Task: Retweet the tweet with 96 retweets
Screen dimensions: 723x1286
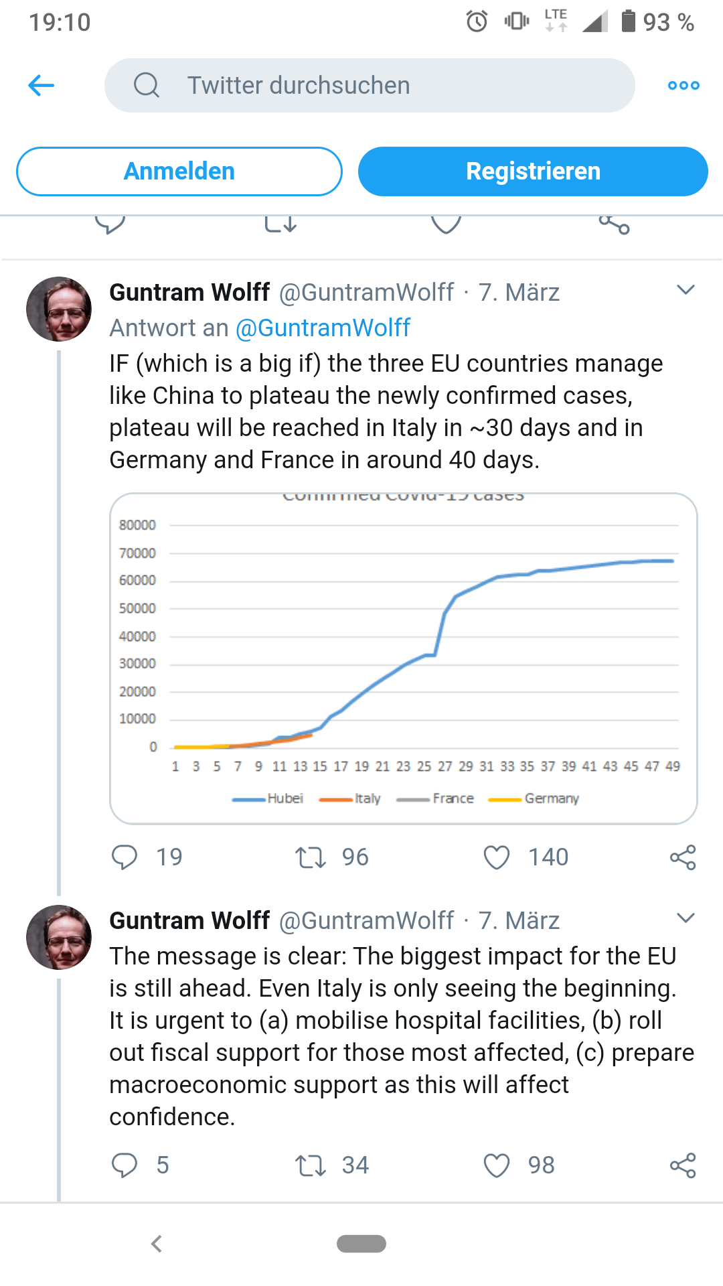Action: (x=311, y=857)
